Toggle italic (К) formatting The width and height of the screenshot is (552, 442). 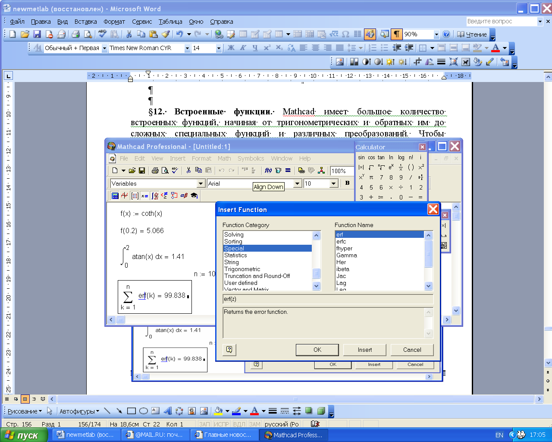pos(243,48)
